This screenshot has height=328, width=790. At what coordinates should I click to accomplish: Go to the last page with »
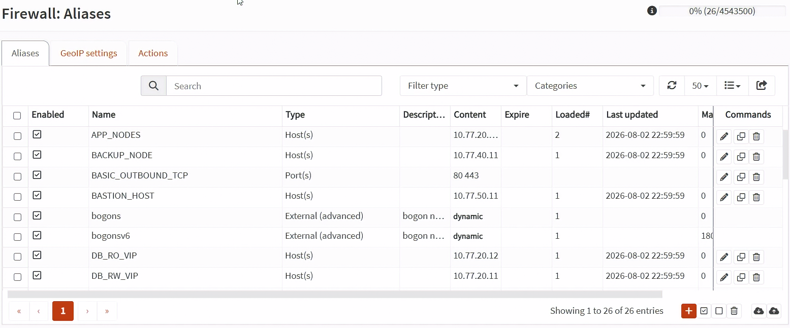[x=107, y=311]
